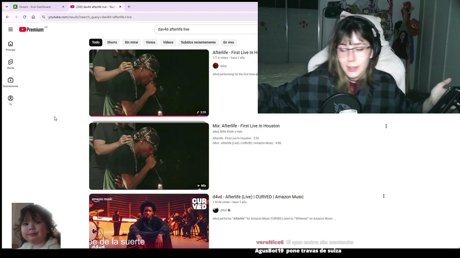Screen dimensions: 460x258
Task: Play the 3:35 Afterlife First Live thumbnail
Action: click(149, 83)
